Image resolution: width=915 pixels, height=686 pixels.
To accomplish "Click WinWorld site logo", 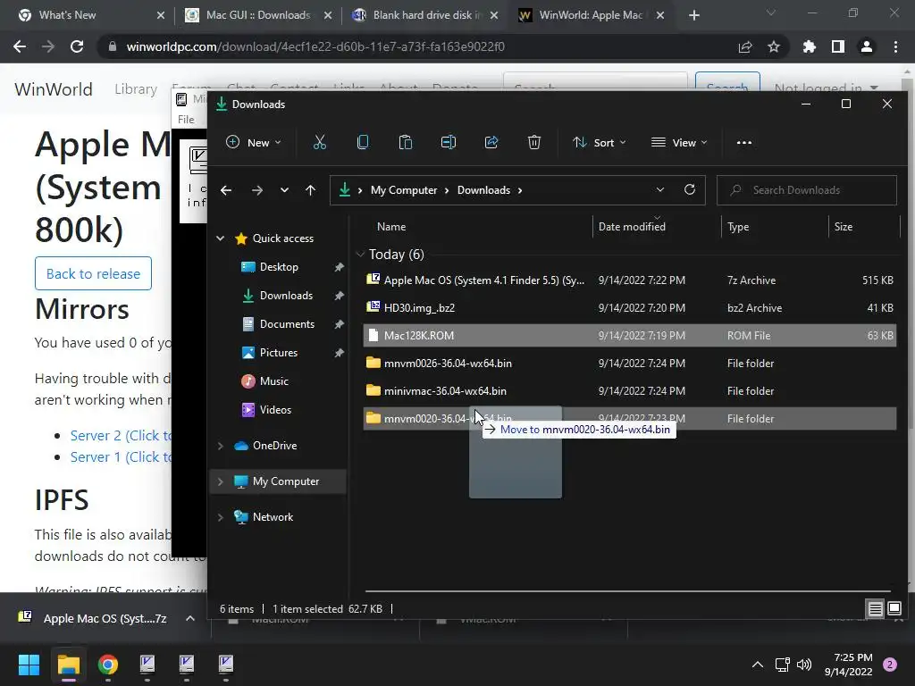I will point(54,89).
